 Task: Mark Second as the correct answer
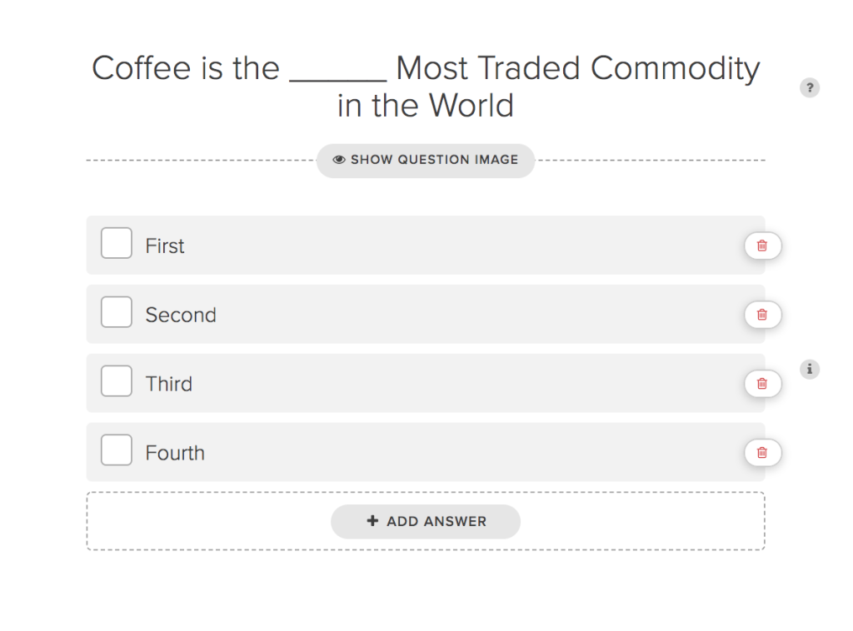(x=117, y=312)
